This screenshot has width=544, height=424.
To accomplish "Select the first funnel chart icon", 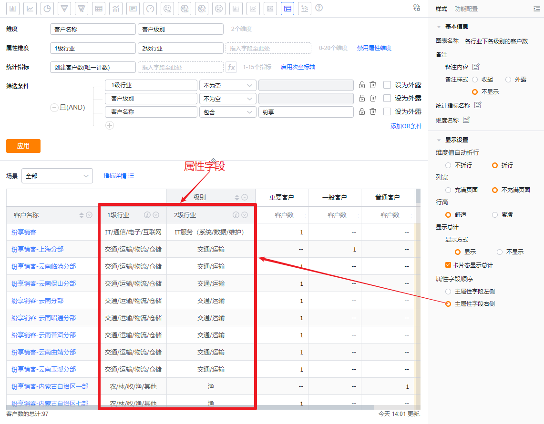I will (64, 8).
